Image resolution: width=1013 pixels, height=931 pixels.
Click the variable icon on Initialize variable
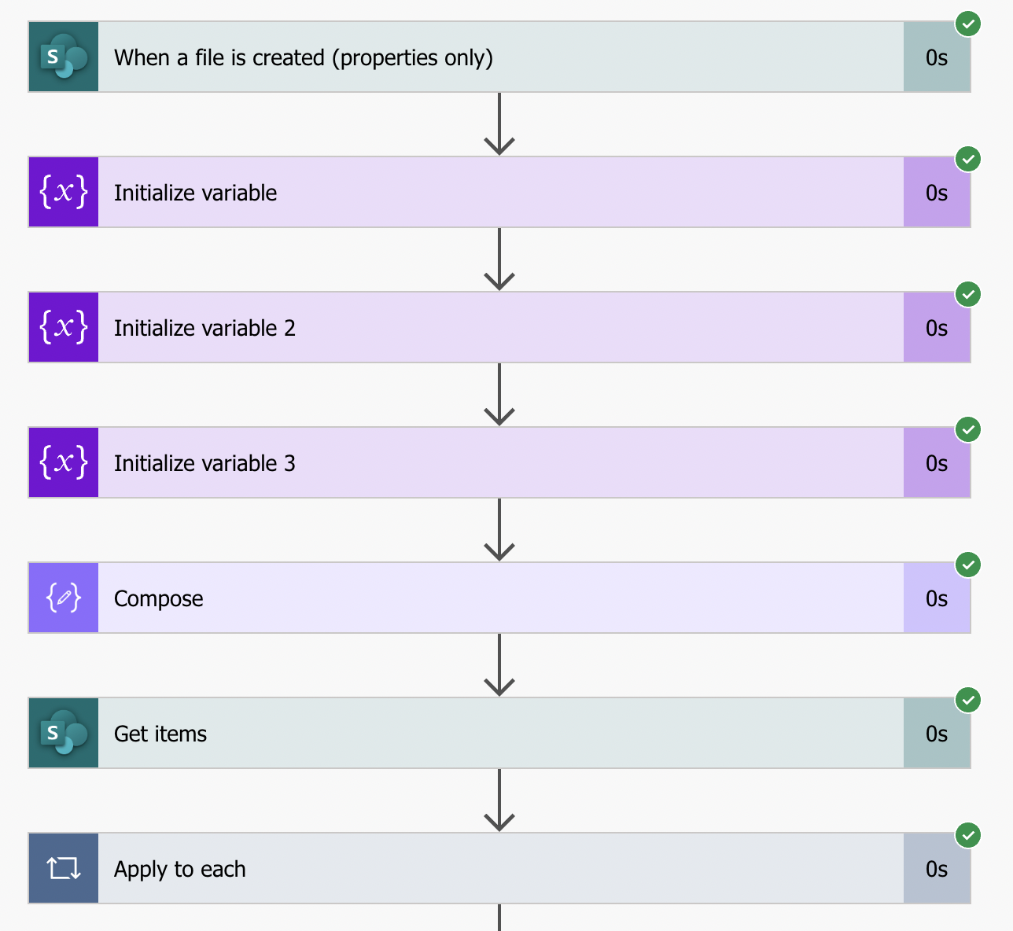pyautogui.click(x=64, y=193)
